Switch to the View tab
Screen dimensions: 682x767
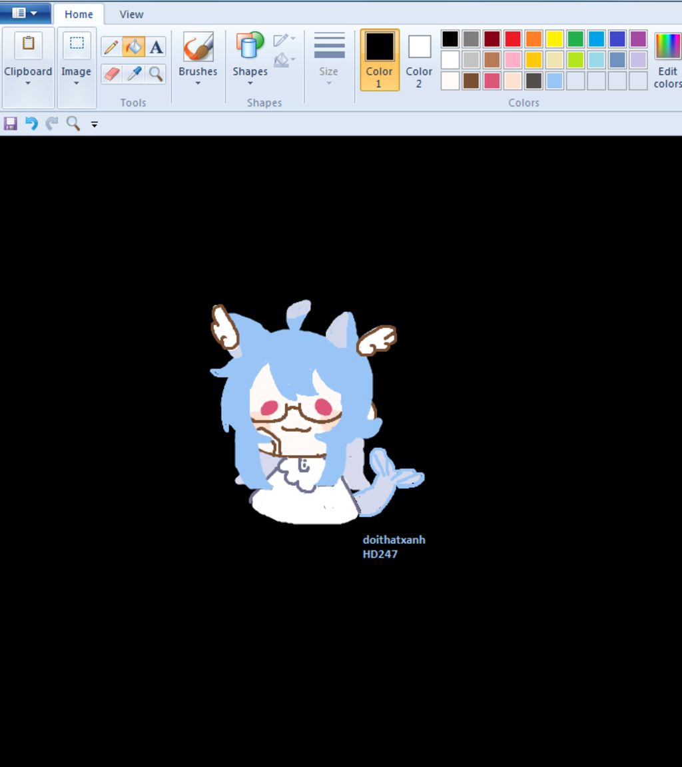pos(131,14)
